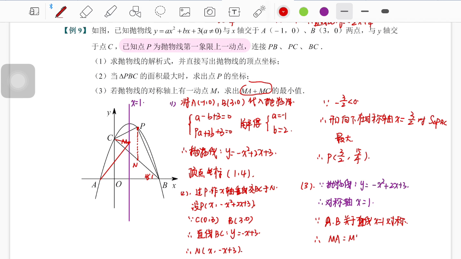
Task: Select the Text box tool
Action: point(234,11)
